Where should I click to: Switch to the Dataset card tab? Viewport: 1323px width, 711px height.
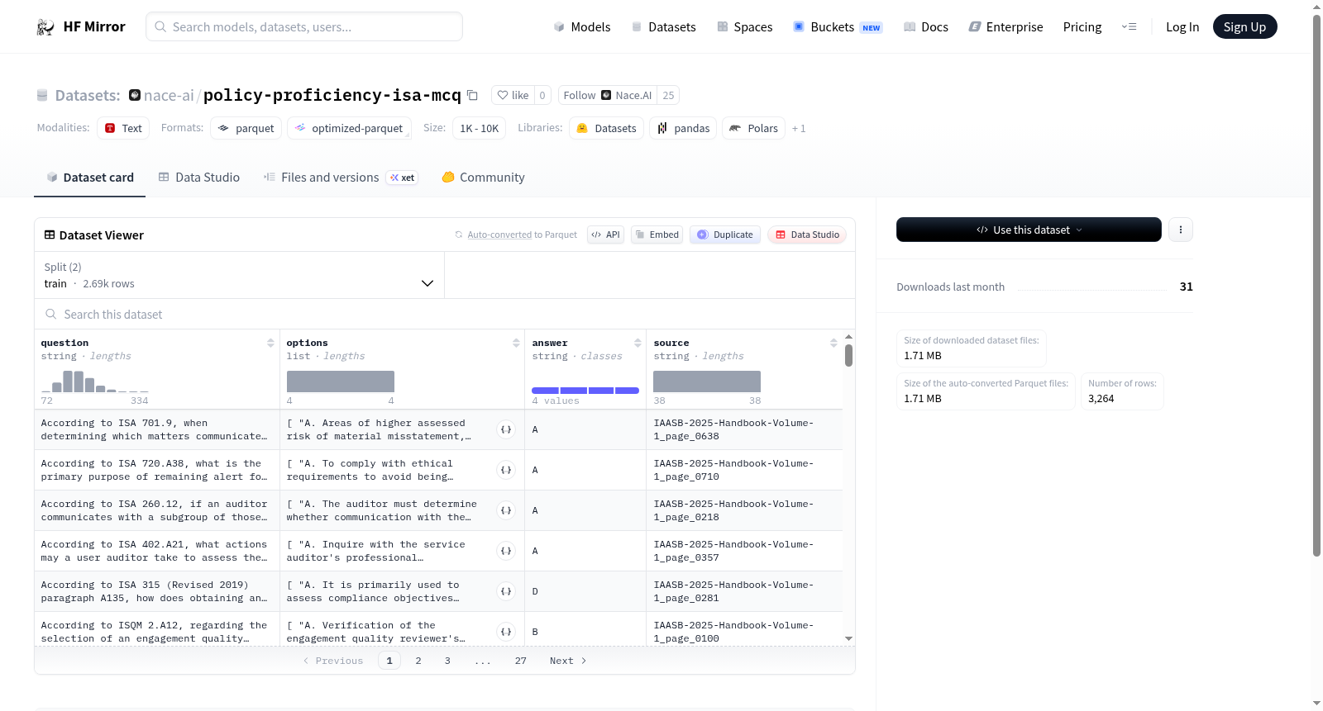pyautogui.click(x=90, y=178)
